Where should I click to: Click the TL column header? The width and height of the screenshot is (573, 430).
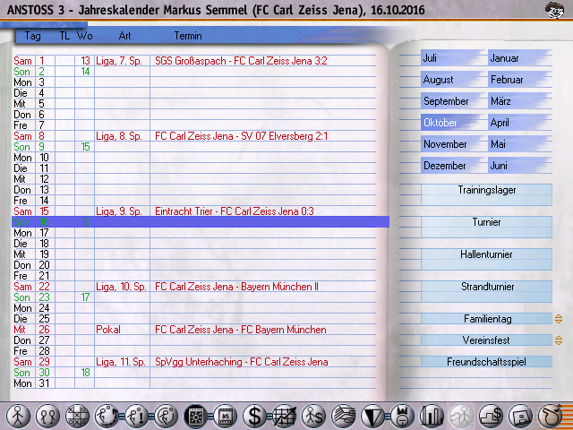tap(64, 36)
